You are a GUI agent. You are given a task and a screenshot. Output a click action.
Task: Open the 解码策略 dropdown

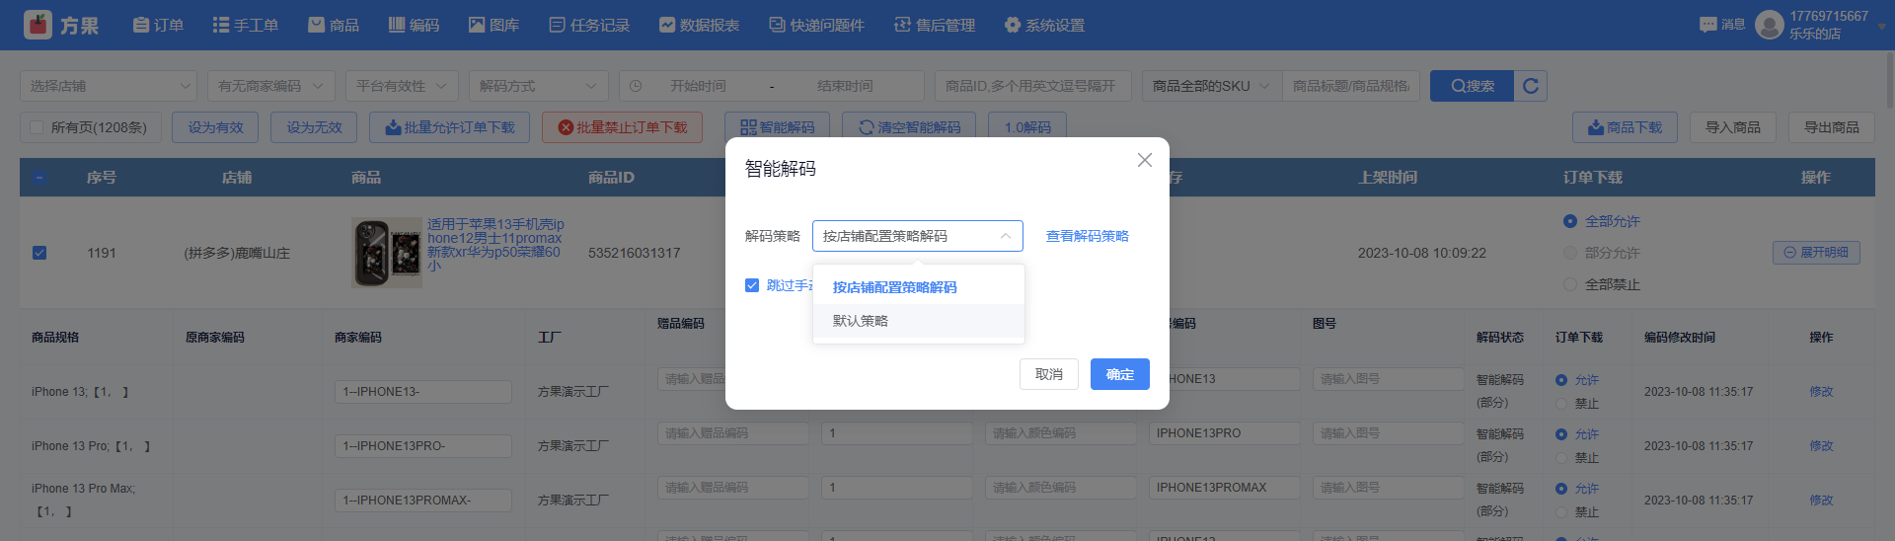coord(918,236)
